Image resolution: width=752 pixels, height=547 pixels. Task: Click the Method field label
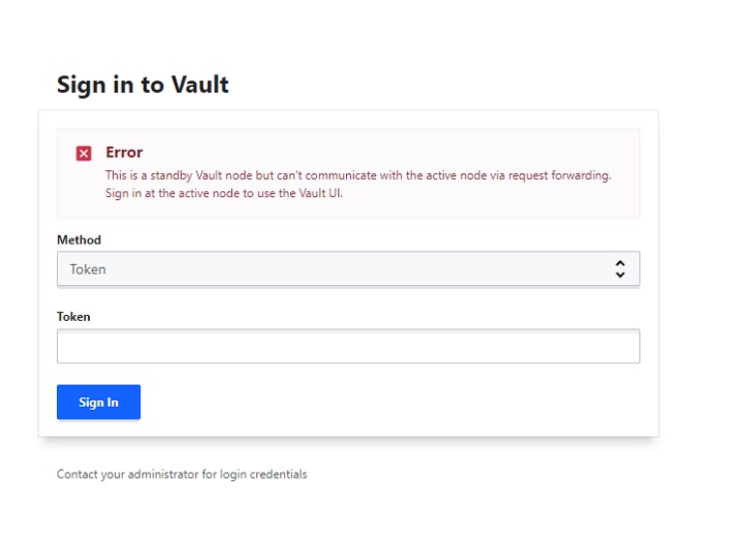[x=79, y=240]
